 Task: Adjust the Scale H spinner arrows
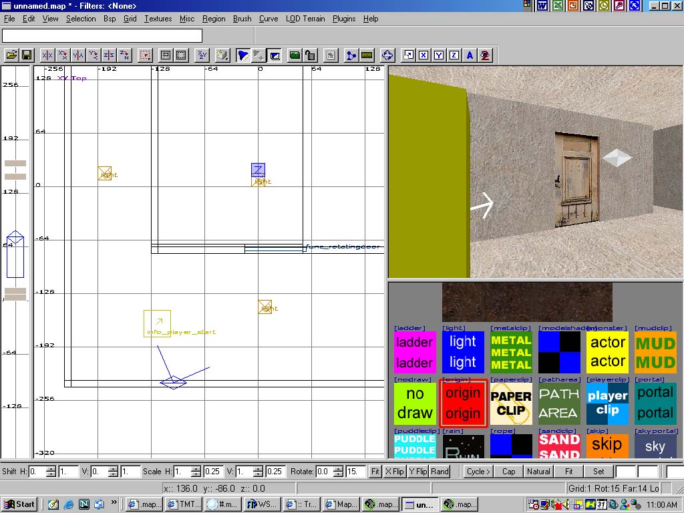[x=196, y=471]
